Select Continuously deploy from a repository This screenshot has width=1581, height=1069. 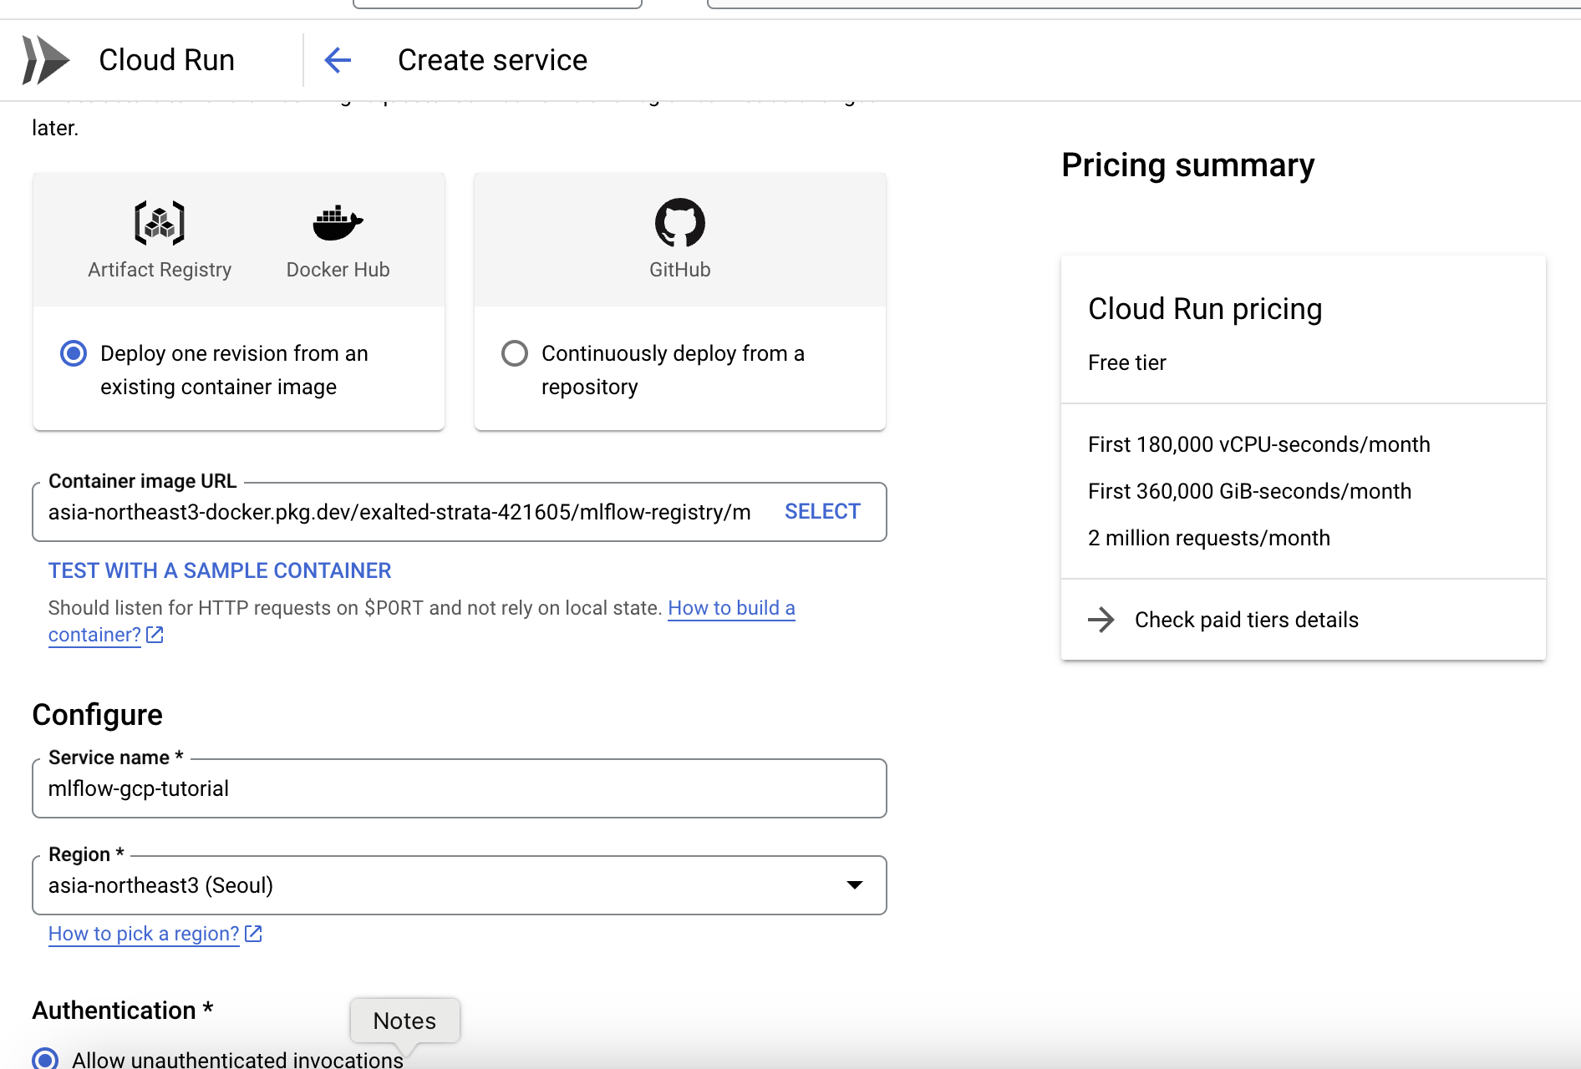(515, 353)
